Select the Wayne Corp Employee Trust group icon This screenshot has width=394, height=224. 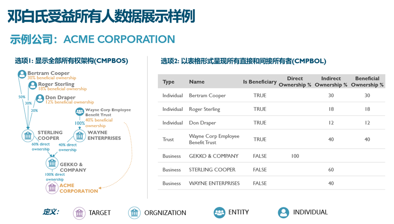(80, 111)
